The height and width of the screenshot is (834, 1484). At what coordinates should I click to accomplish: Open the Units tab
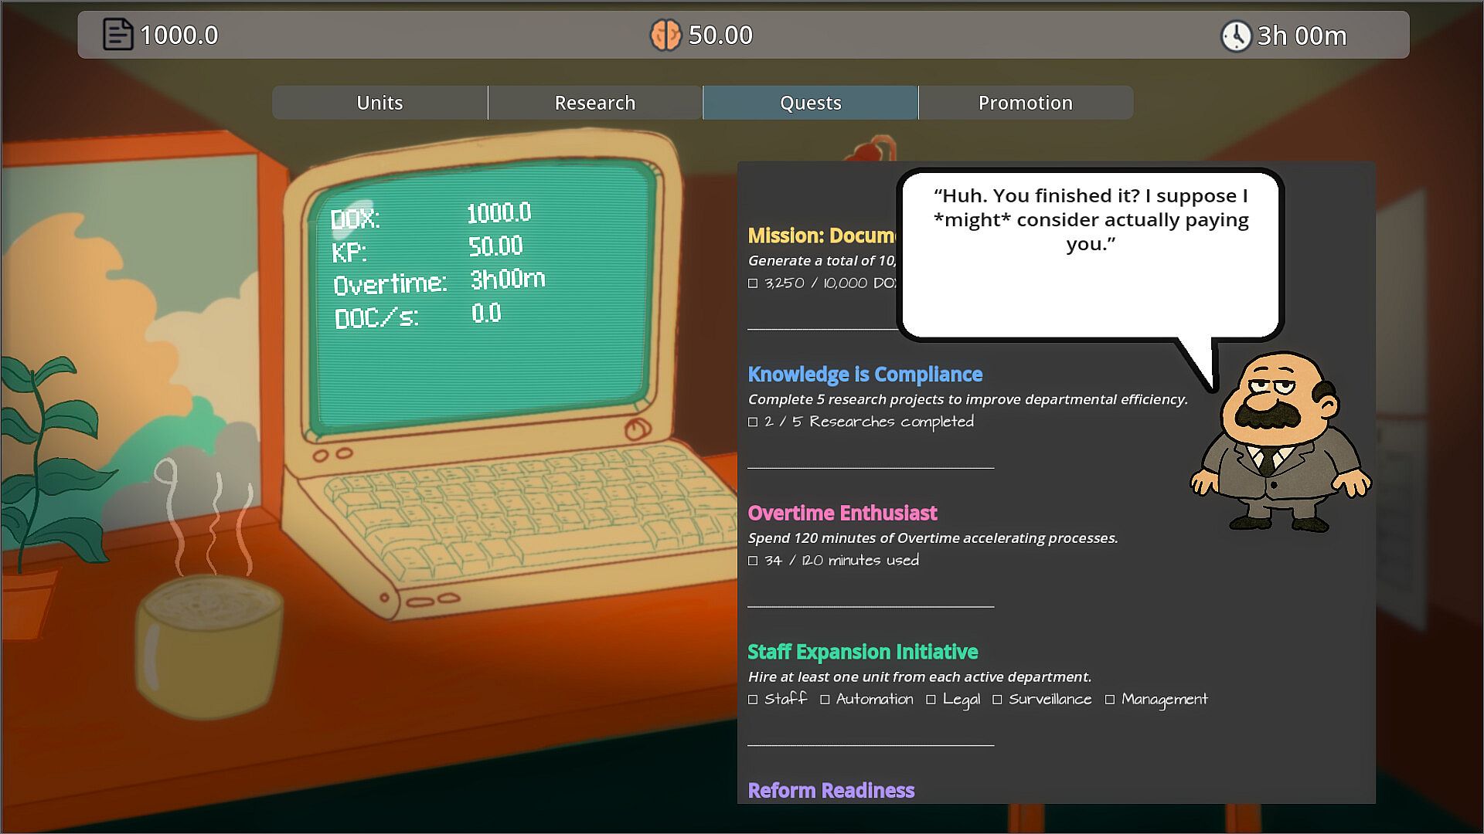click(380, 103)
